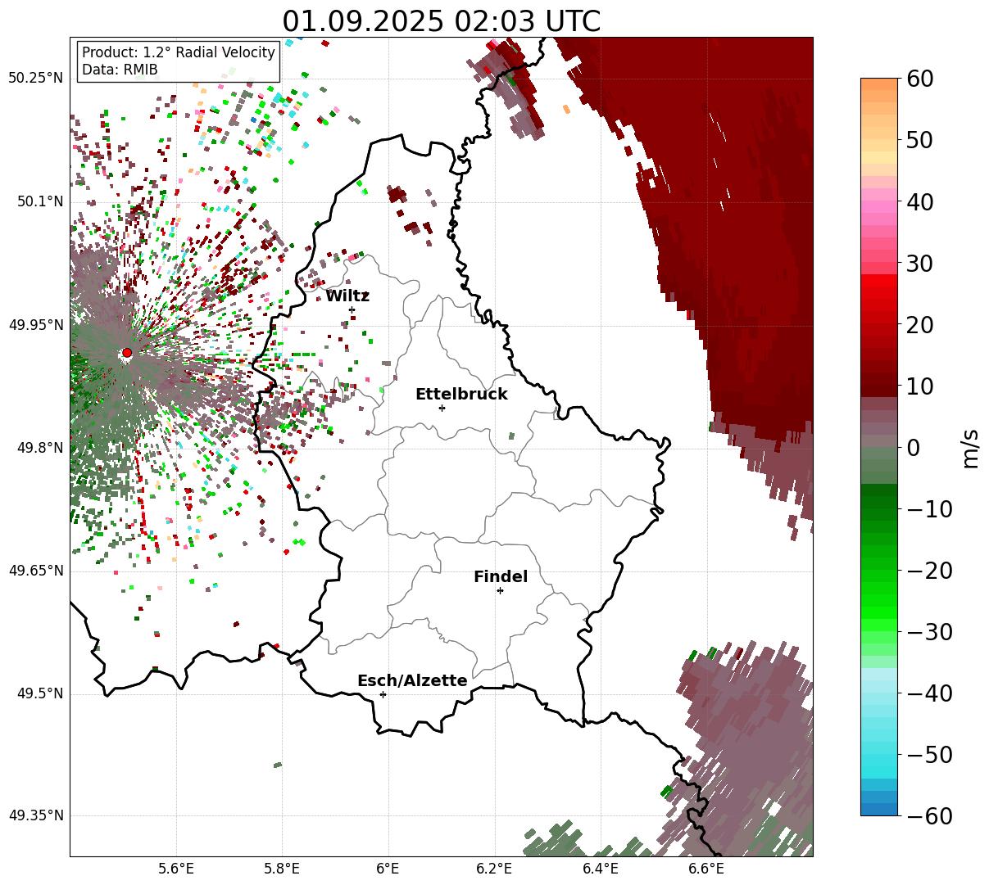Click the Findel station cross marker
The image size is (989, 885).
click(x=500, y=590)
